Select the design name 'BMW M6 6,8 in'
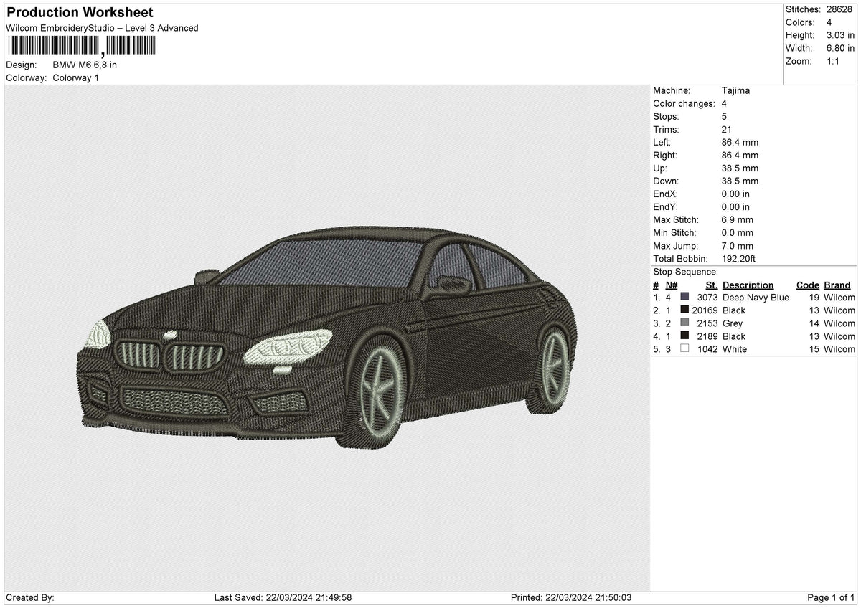This screenshot has width=861, height=608. point(85,65)
